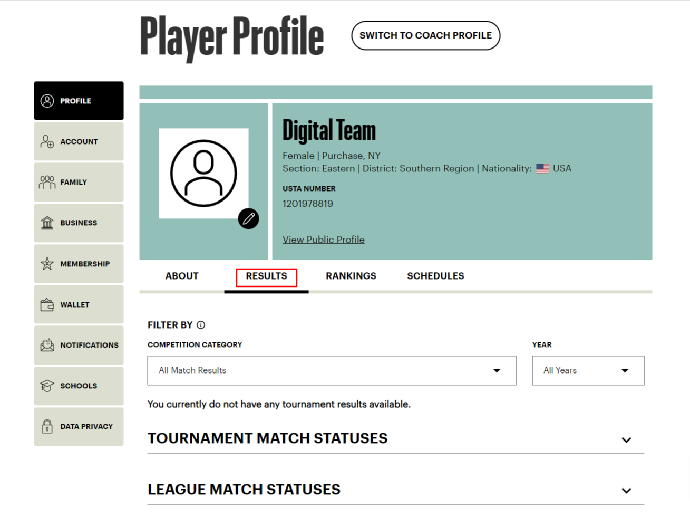Open the Family sidebar section
The image size is (690, 517).
click(x=79, y=182)
